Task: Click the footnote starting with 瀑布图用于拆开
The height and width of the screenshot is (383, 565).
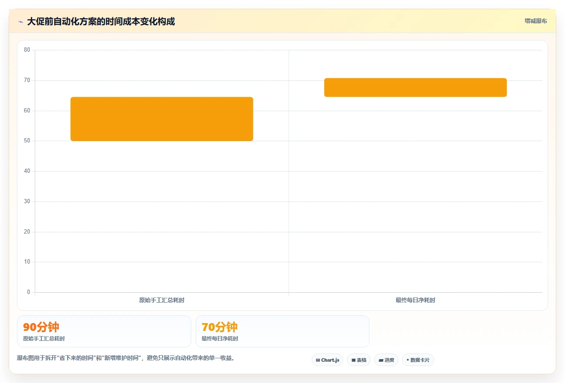Action: (x=126, y=358)
